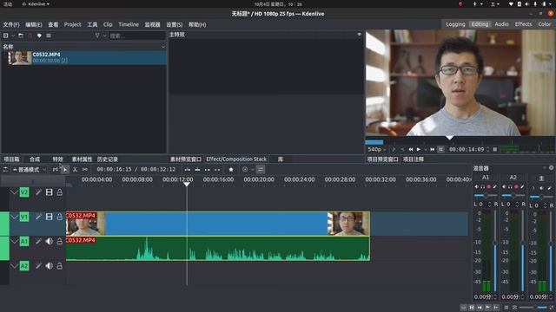Click the red delete clip icon in bin
This screenshot has height=312, width=556.
point(30,36)
